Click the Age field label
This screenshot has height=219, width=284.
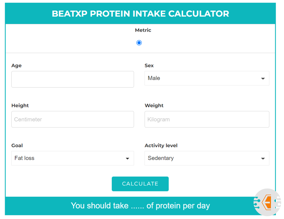[16, 66]
